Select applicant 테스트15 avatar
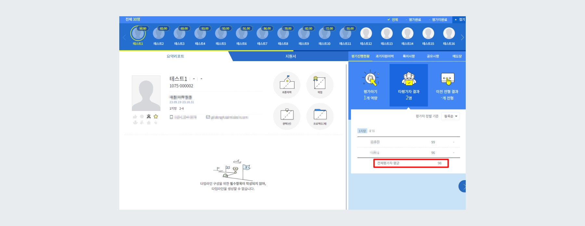 click(428, 33)
